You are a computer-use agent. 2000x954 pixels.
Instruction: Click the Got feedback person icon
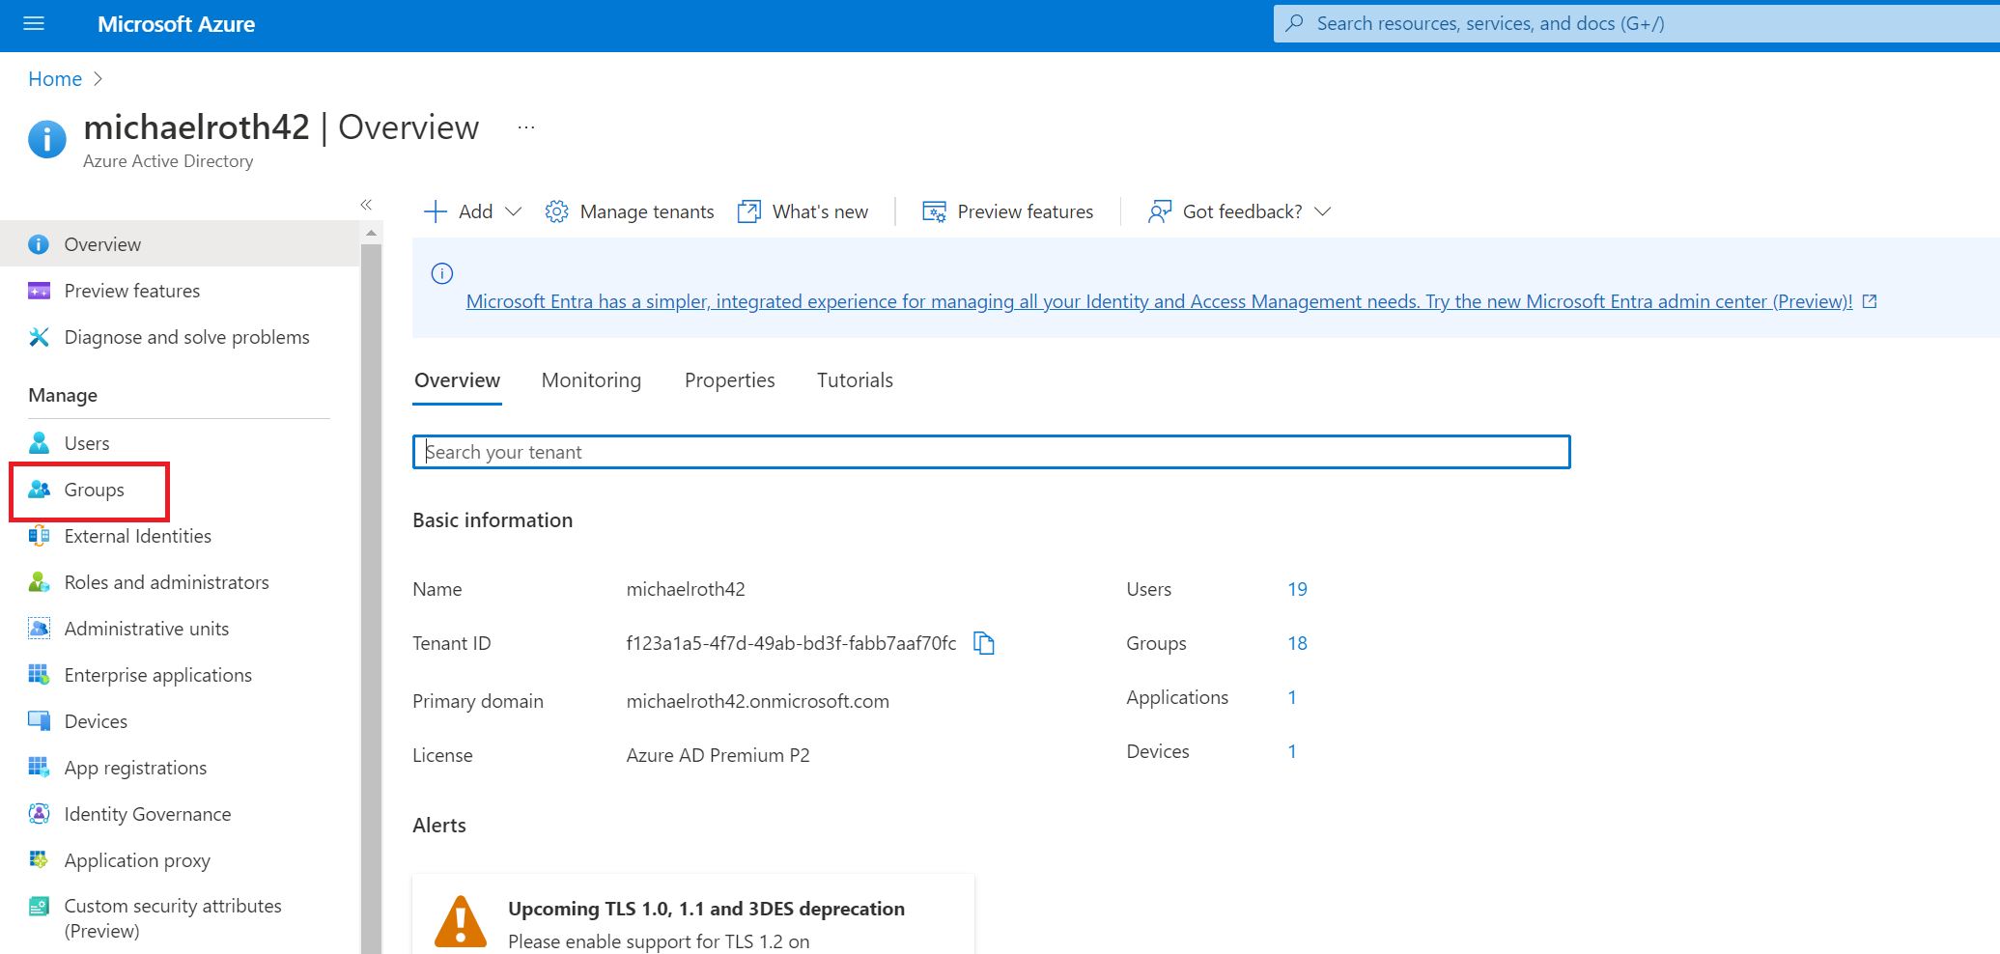tap(1159, 211)
